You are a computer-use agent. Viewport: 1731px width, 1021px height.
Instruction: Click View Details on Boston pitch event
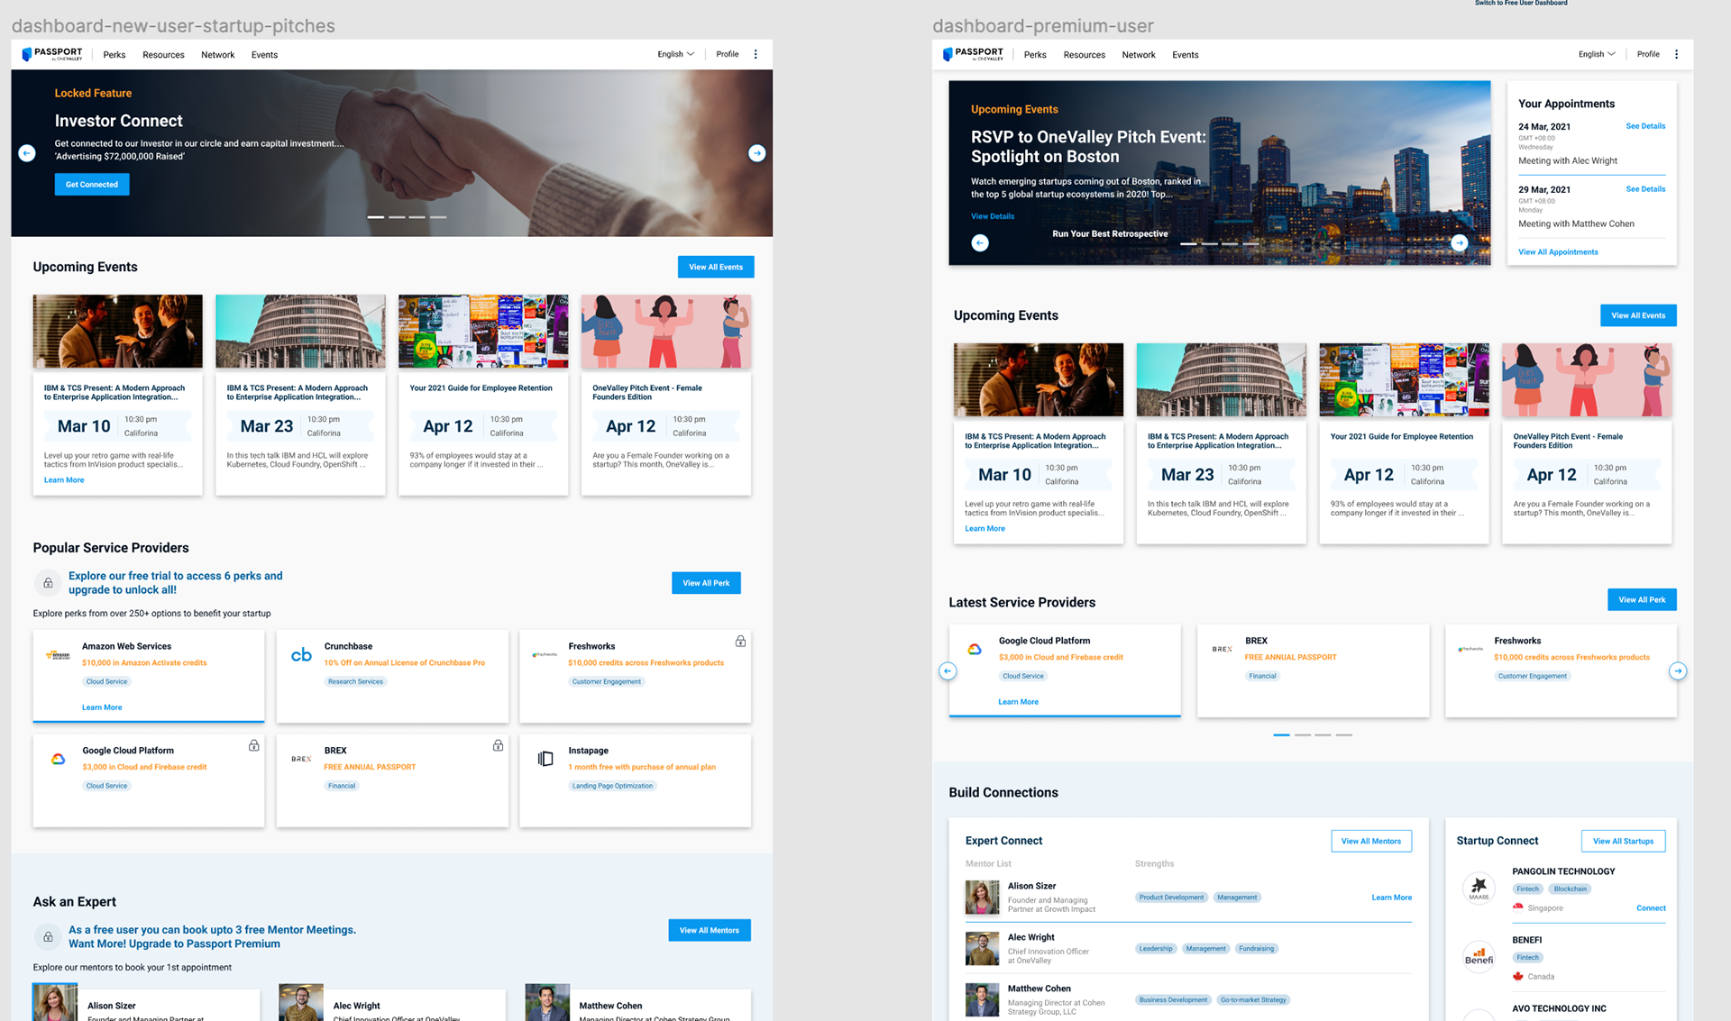click(993, 216)
